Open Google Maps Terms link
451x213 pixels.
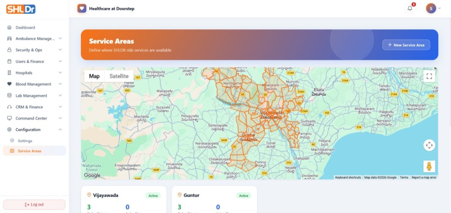click(404, 177)
